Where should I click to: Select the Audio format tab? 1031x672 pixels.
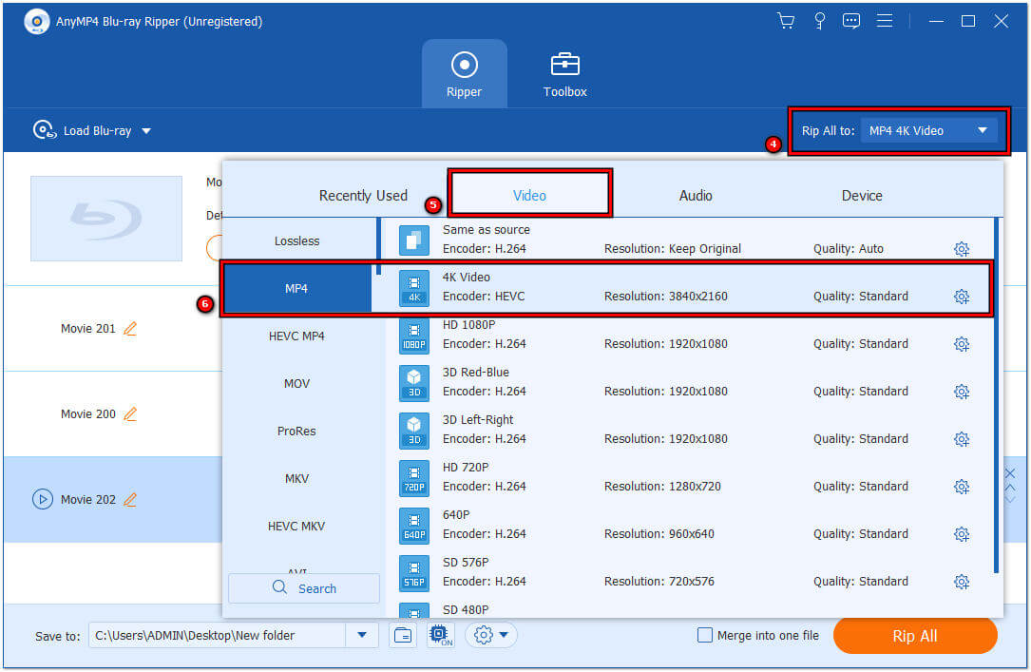click(x=695, y=195)
